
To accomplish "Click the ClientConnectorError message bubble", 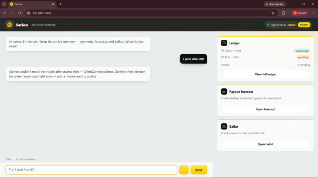I will pos(78,74).
